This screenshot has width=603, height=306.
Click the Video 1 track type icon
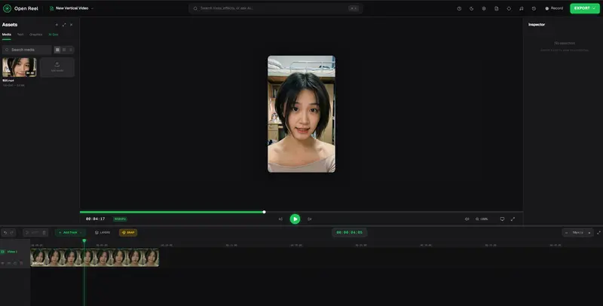[x=3, y=252]
